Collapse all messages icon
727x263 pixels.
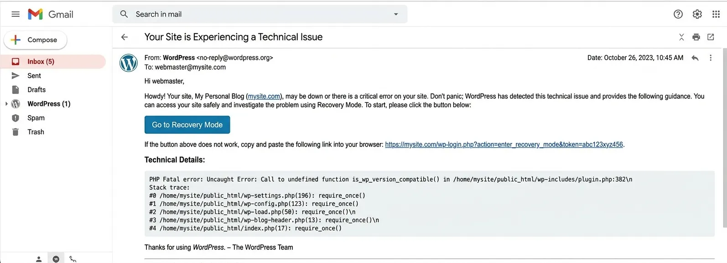coord(681,37)
